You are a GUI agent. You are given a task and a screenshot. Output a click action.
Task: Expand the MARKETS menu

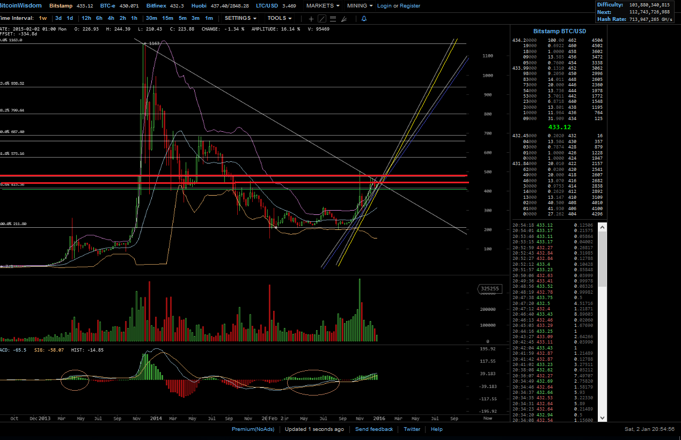click(x=323, y=6)
